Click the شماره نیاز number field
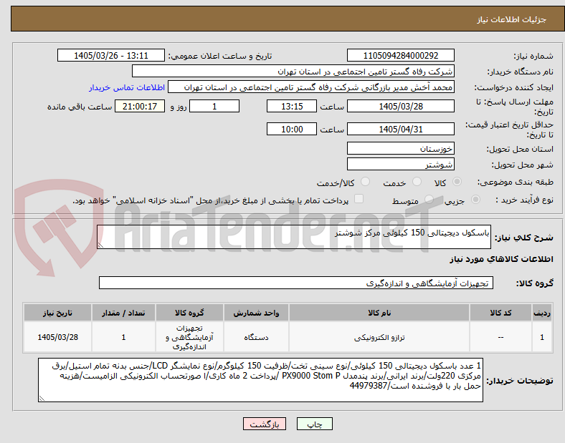 click(x=401, y=56)
